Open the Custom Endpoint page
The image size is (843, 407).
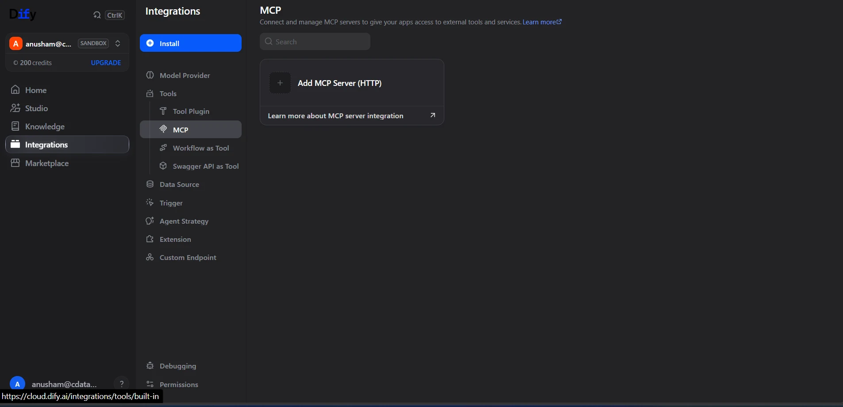[191, 257]
